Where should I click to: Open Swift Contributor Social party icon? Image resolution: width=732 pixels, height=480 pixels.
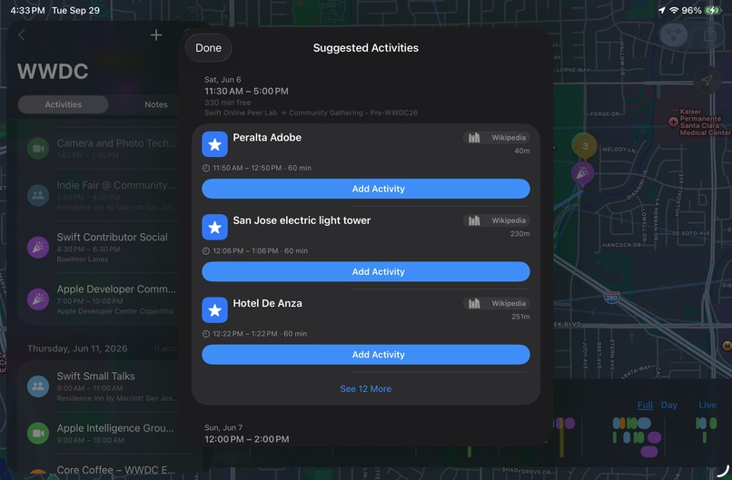pyautogui.click(x=38, y=247)
